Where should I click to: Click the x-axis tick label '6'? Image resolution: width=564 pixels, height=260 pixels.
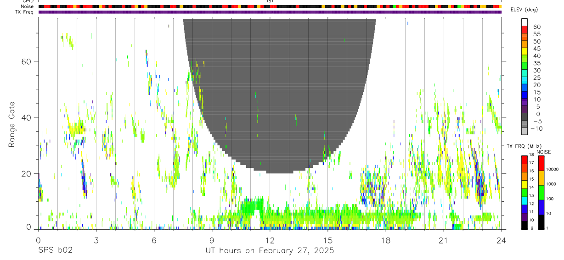pos(154,240)
